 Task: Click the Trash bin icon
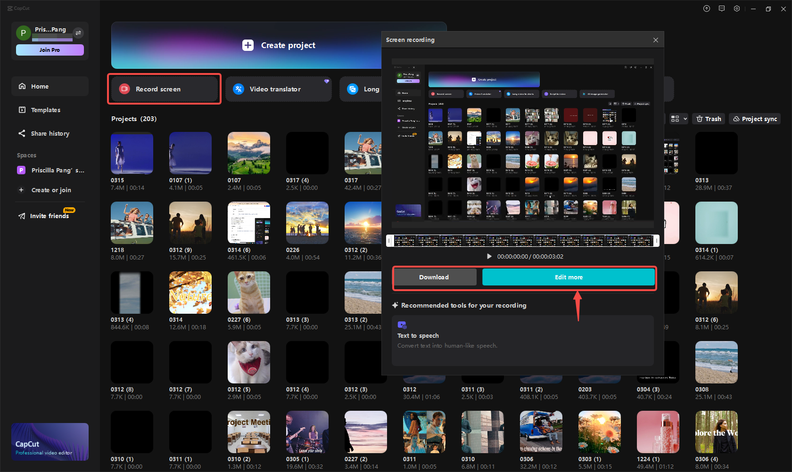(700, 119)
